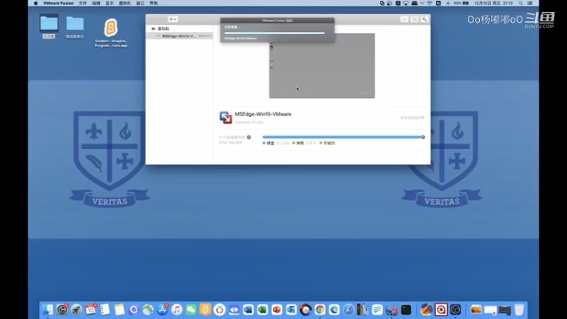This screenshot has width=567, height=319.
Task: Click the add-notes text at right
Action: tap(412, 118)
